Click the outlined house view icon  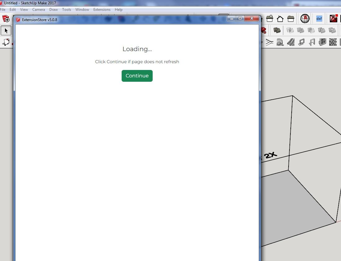click(x=280, y=19)
